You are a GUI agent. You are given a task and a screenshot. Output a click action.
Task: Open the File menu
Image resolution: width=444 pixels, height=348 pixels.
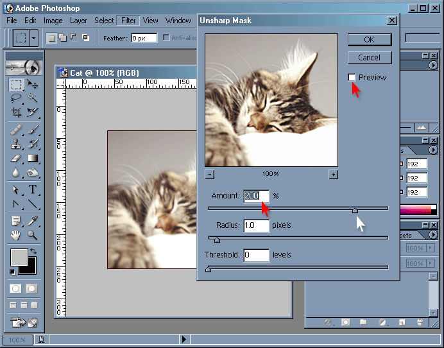coord(12,21)
